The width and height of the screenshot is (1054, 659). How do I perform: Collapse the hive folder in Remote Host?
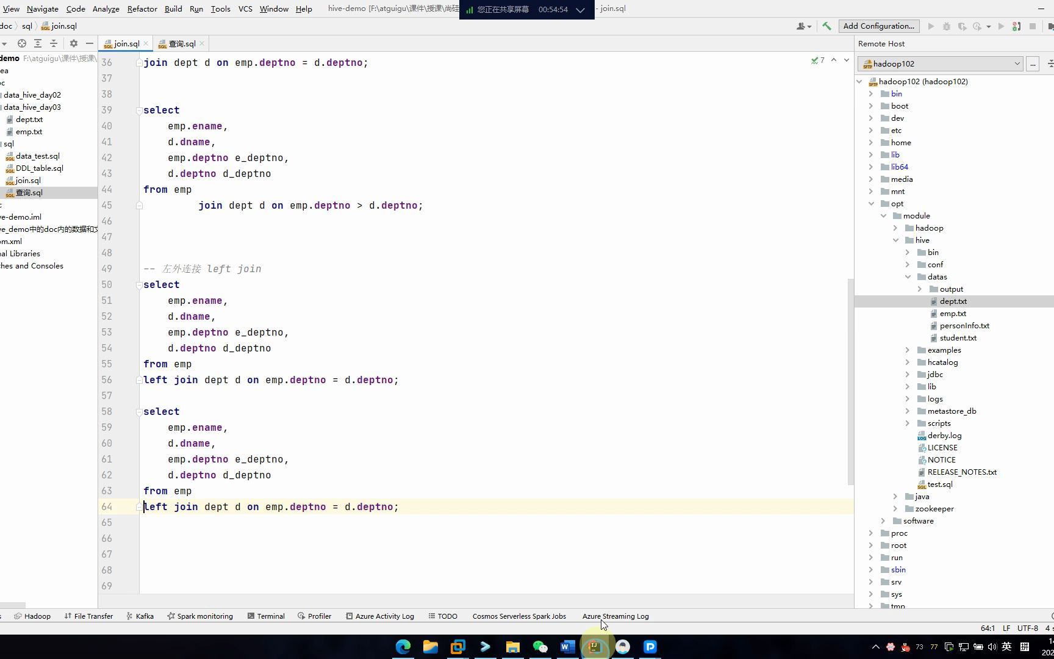895,240
